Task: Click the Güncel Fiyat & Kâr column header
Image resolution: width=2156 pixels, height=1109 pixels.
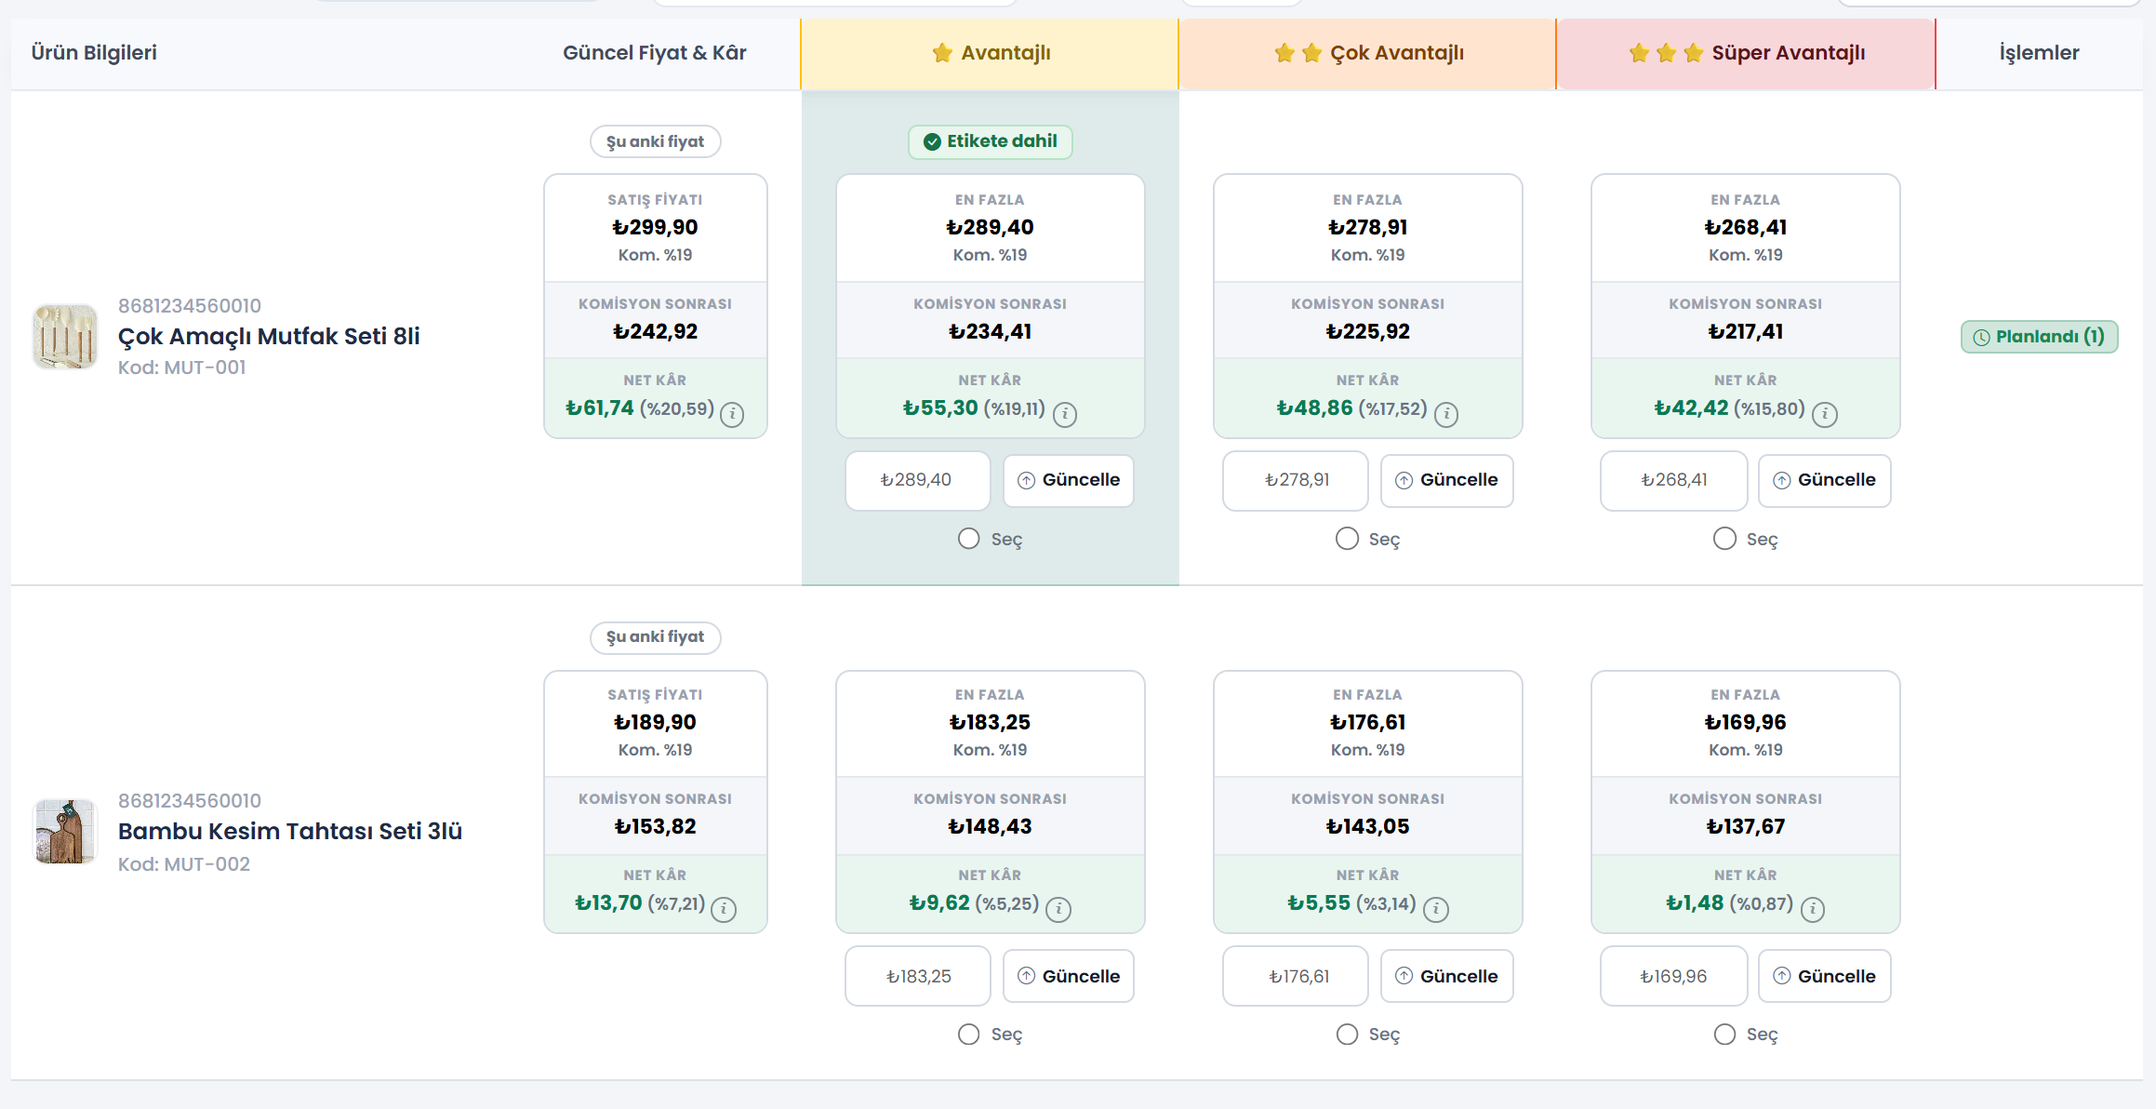Action: click(x=655, y=53)
